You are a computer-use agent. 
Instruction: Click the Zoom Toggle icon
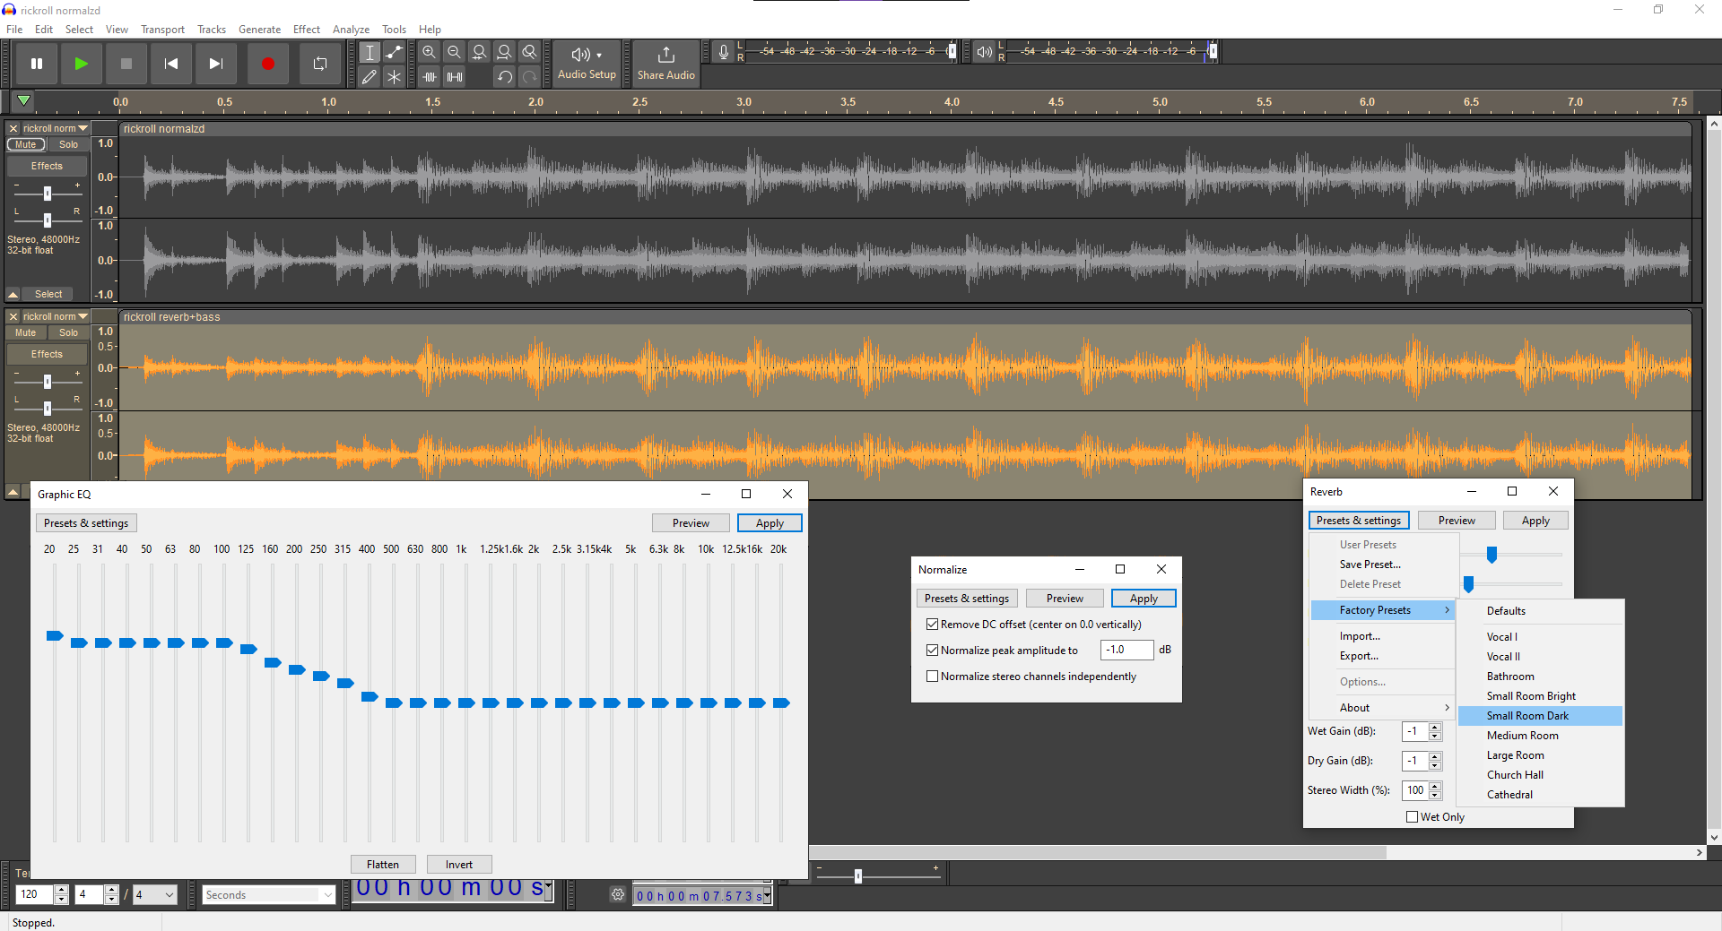click(530, 52)
